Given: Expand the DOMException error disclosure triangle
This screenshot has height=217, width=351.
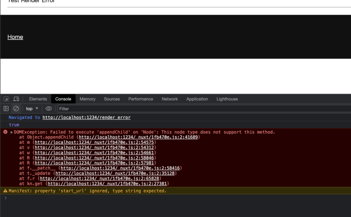Looking at the screenshot, I should pos(11,132).
